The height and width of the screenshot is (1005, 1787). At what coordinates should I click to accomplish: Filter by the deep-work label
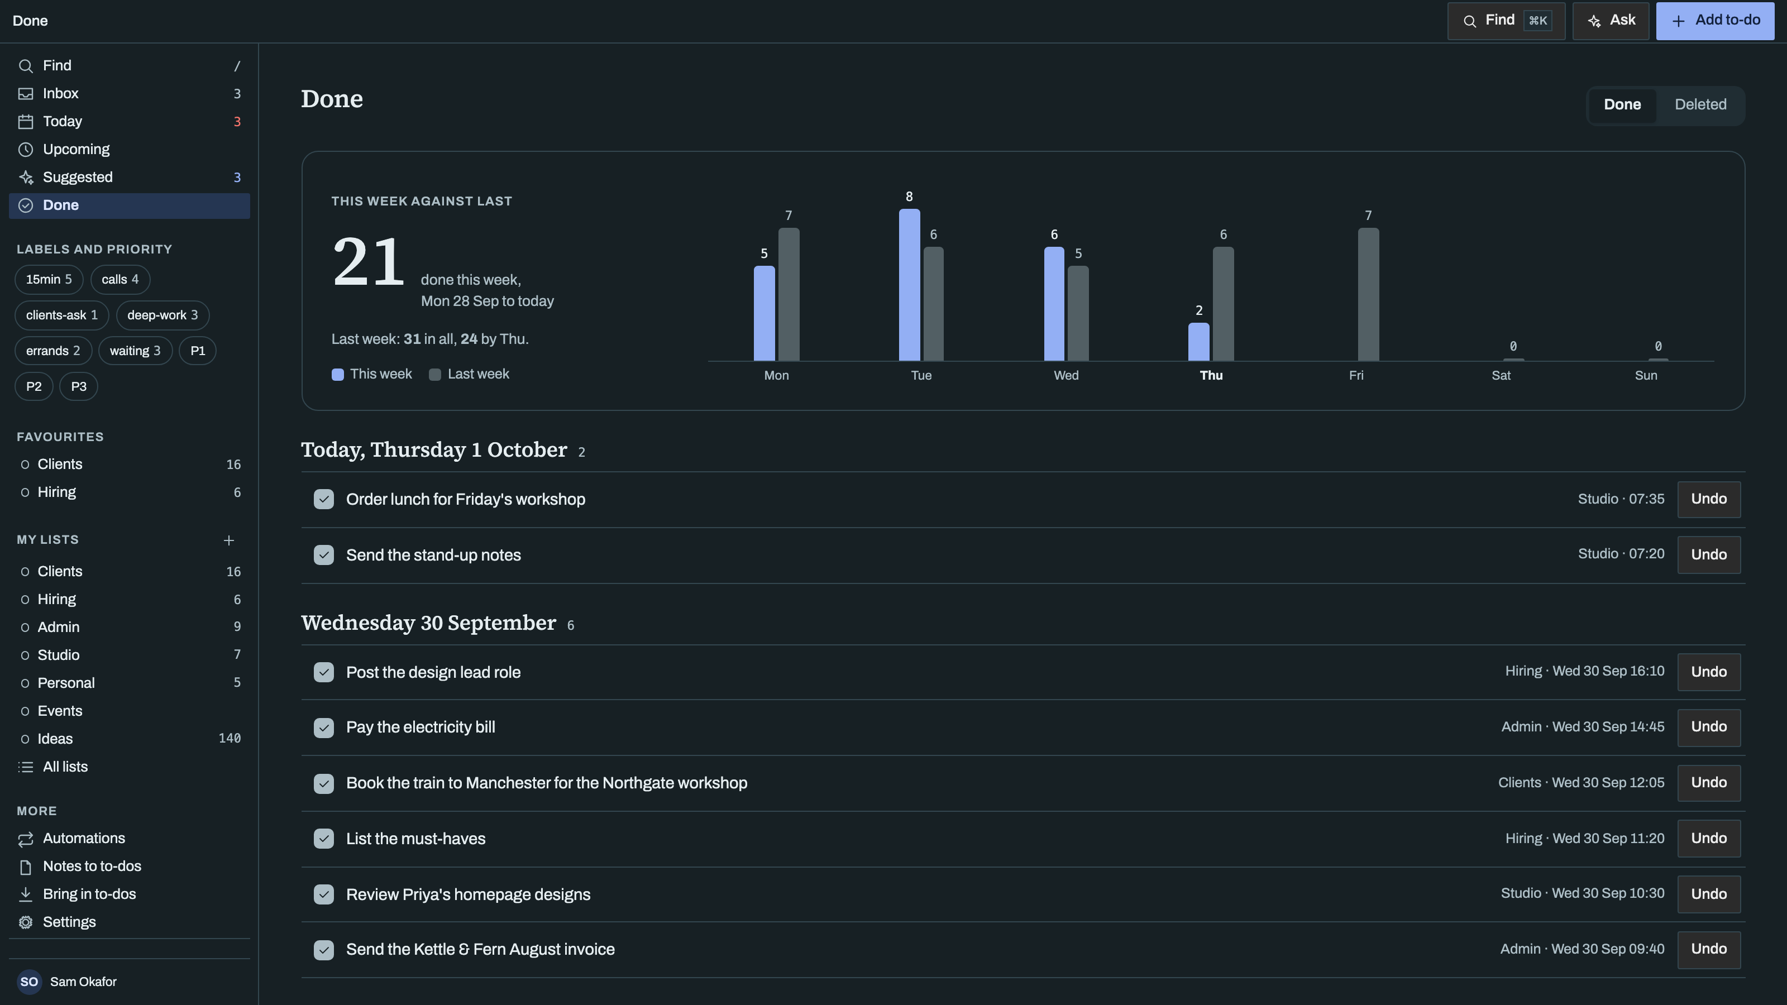[x=163, y=315]
